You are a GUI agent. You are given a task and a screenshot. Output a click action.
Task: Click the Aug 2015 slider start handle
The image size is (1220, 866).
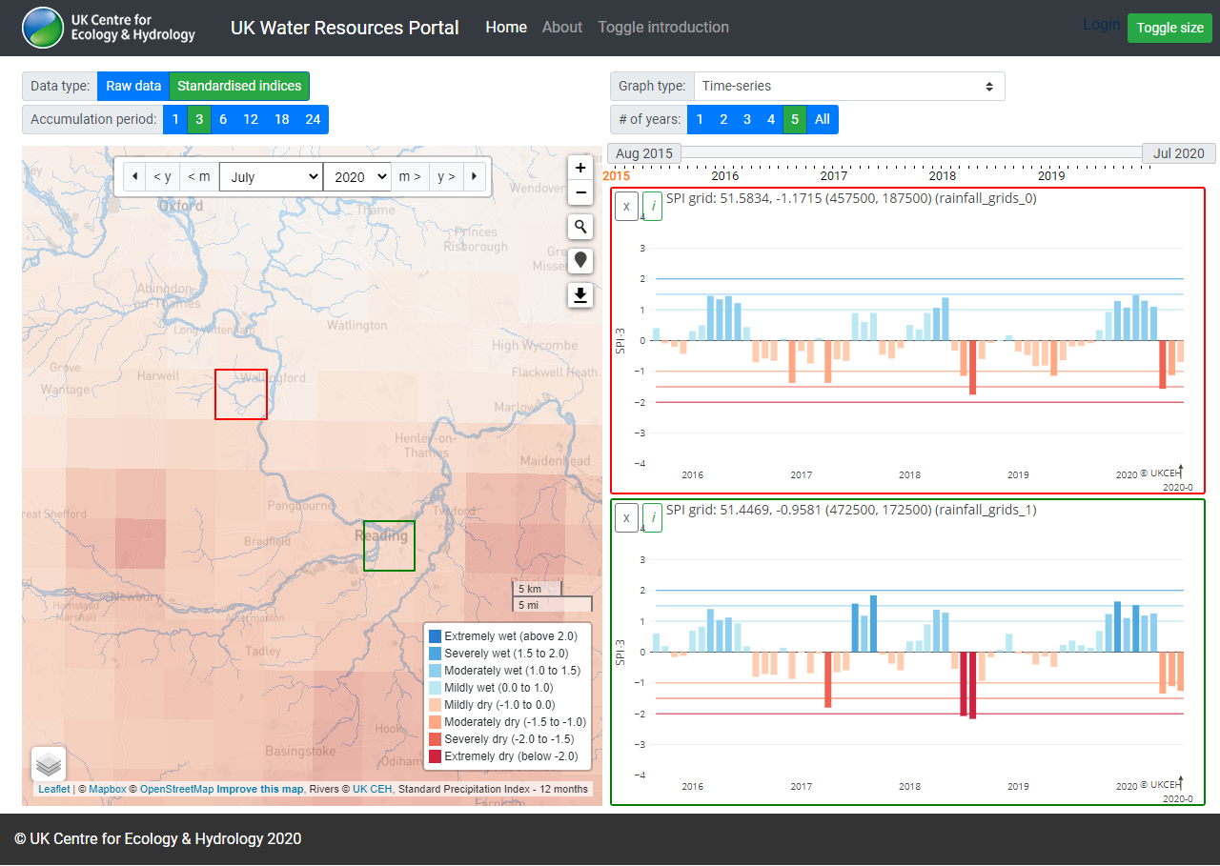(644, 153)
